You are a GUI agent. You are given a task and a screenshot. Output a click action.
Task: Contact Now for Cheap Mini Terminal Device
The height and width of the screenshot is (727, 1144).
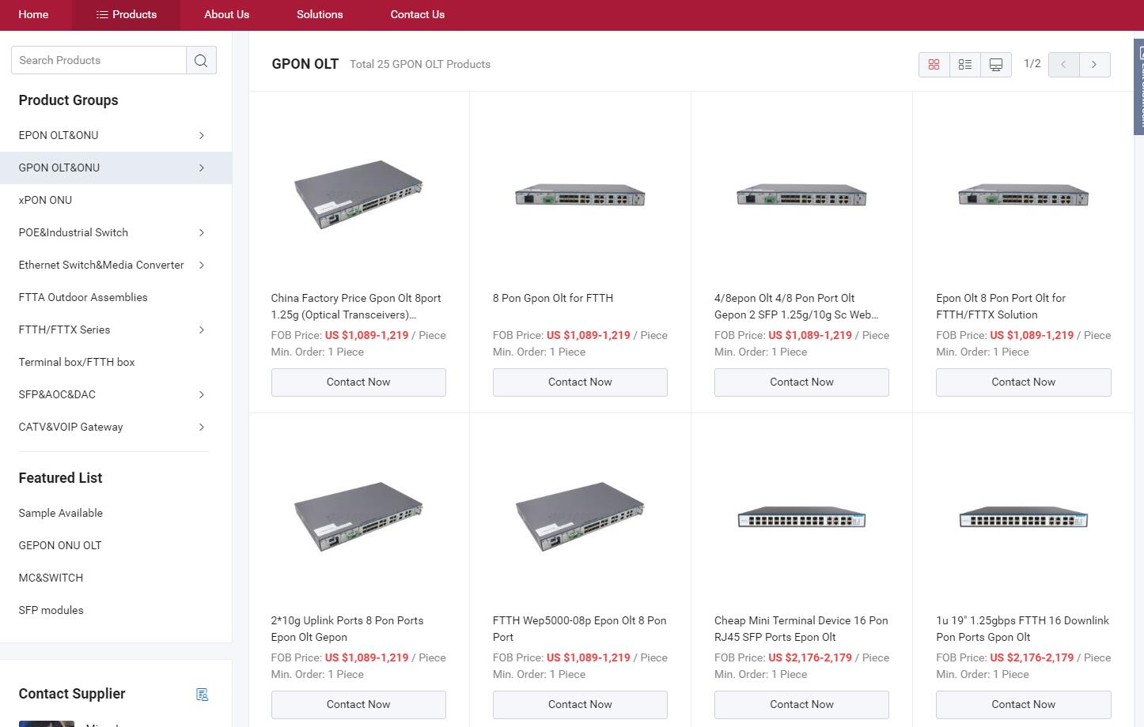coord(801,704)
